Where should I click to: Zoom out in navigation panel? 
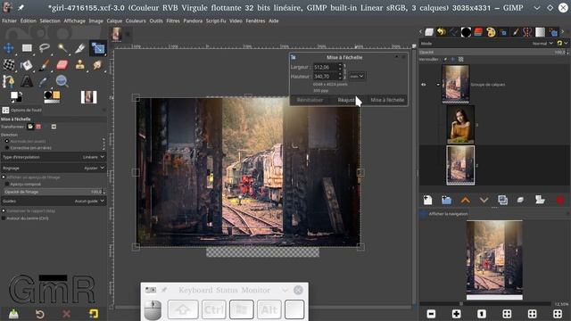[x=431, y=314]
